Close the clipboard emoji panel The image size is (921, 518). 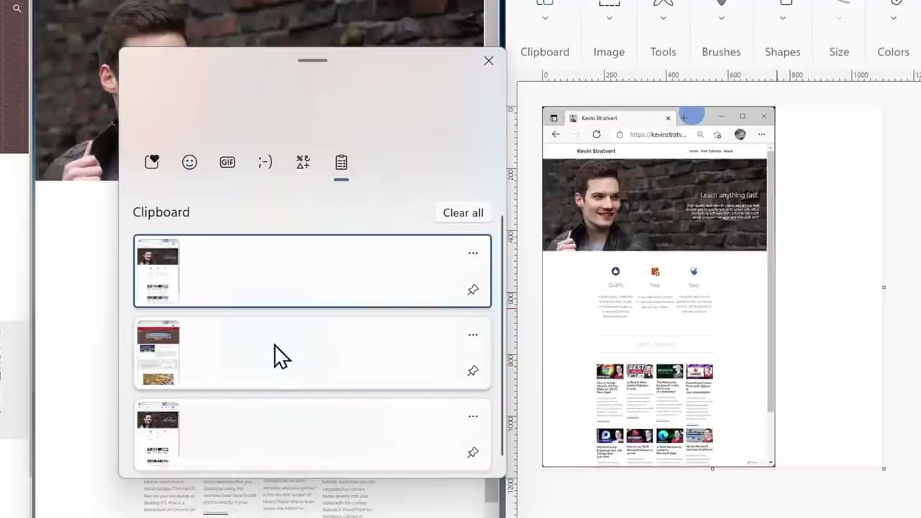pyautogui.click(x=489, y=61)
